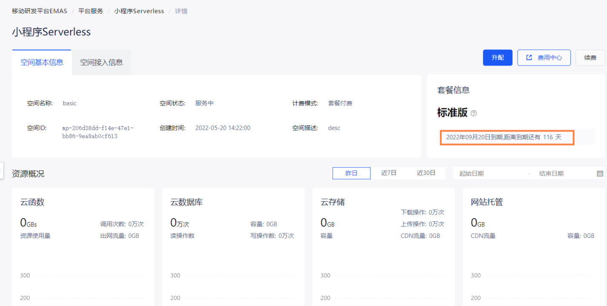Click the 详情 breadcrumb text
607x306 pixels.
[181, 11]
